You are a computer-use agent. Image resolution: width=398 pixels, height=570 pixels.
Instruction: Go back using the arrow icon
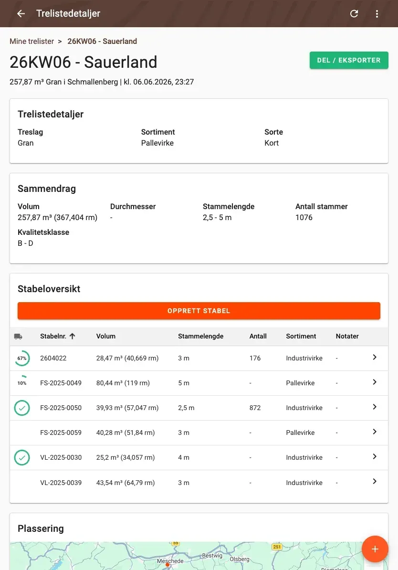point(21,13)
